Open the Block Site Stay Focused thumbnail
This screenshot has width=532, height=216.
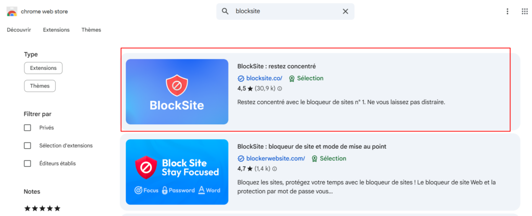(x=177, y=172)
